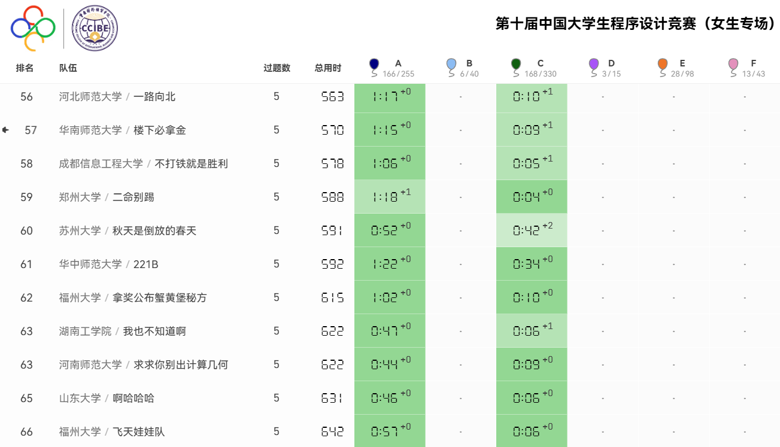Screen dimensions: 780x447
Task: Sort by the 总用时 column header
Action: (328, 68)
